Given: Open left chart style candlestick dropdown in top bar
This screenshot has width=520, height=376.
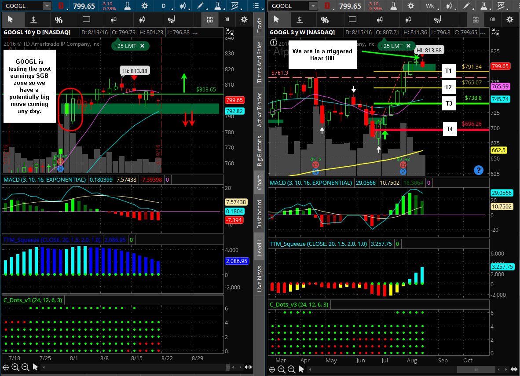Looking at the screenshot, I should [183, 6].
